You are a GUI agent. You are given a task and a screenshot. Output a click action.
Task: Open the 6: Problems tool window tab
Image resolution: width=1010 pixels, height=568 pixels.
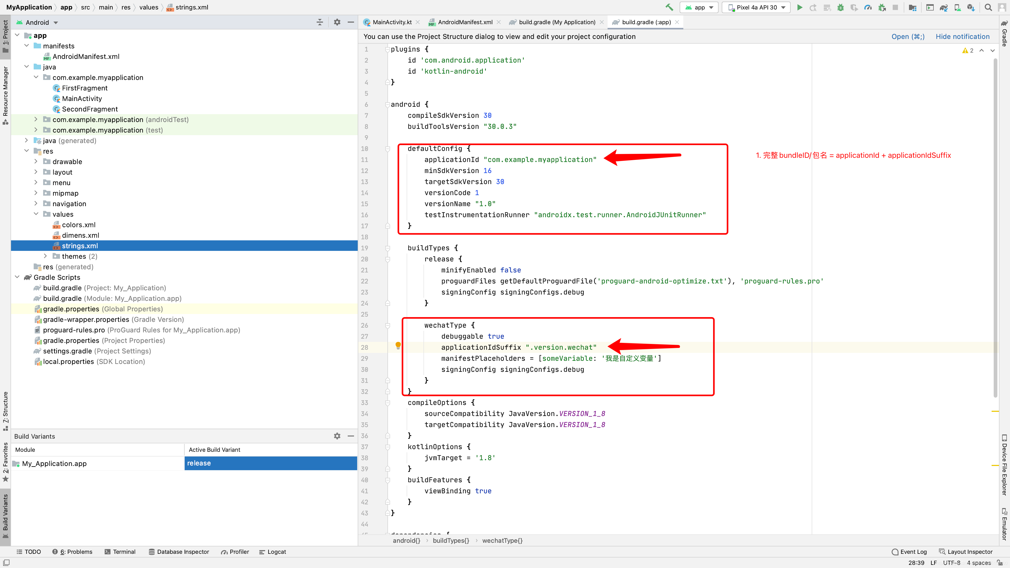pos(73,551)
